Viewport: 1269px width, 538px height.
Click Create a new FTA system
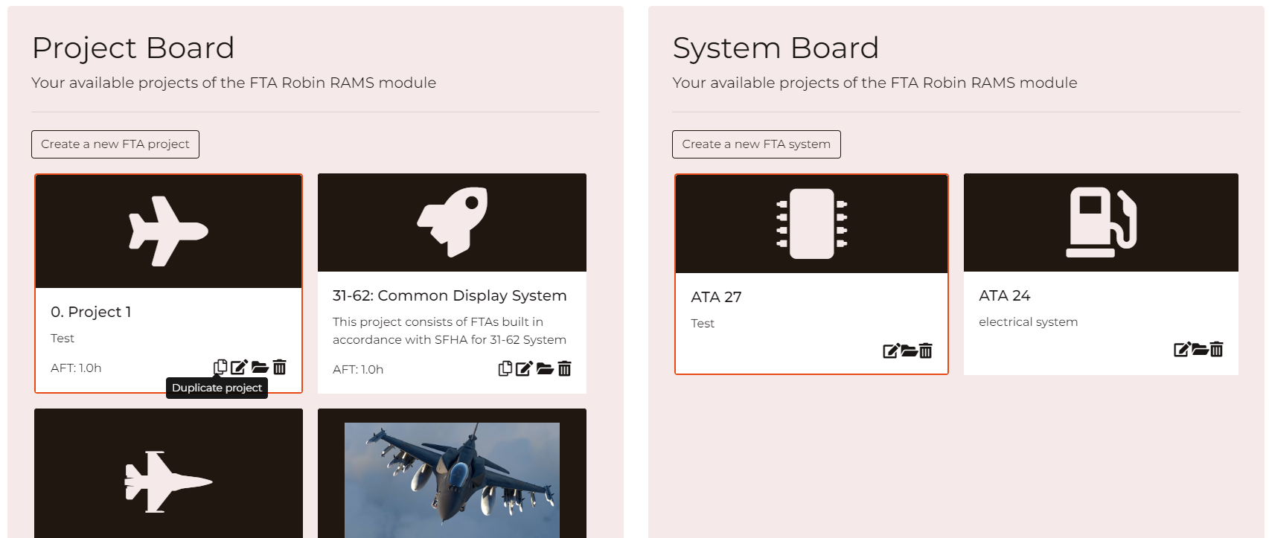(x=756, y=144)
